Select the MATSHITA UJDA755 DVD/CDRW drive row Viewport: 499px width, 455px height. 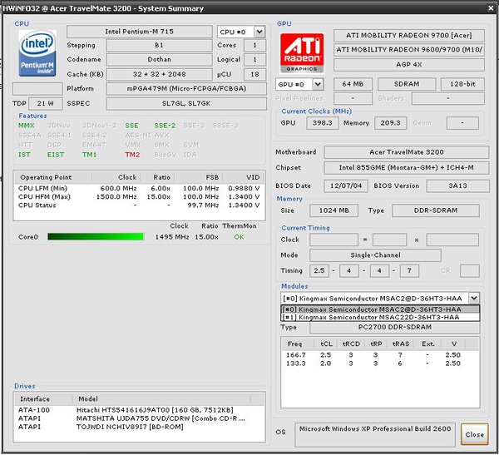tap(139, 418)
